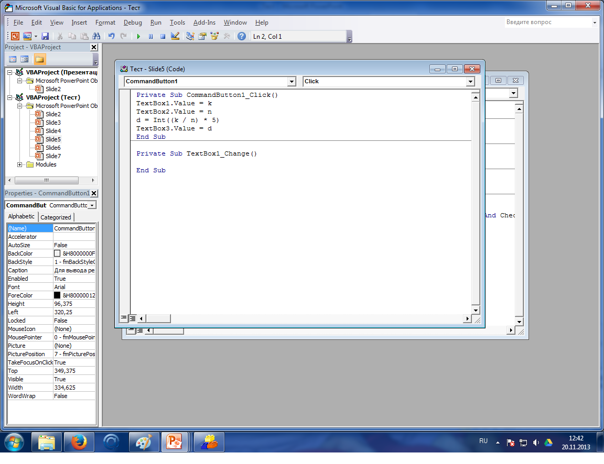The height and width of the screenshot is (464, 604).
Task: Click the Reset stop icon
Action: pyautogui.click(x=163, y=36)
